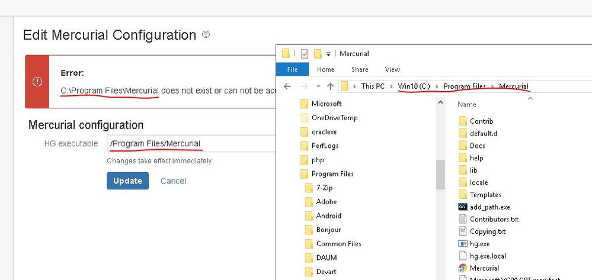Click the HG executable path field

[191, 144]
